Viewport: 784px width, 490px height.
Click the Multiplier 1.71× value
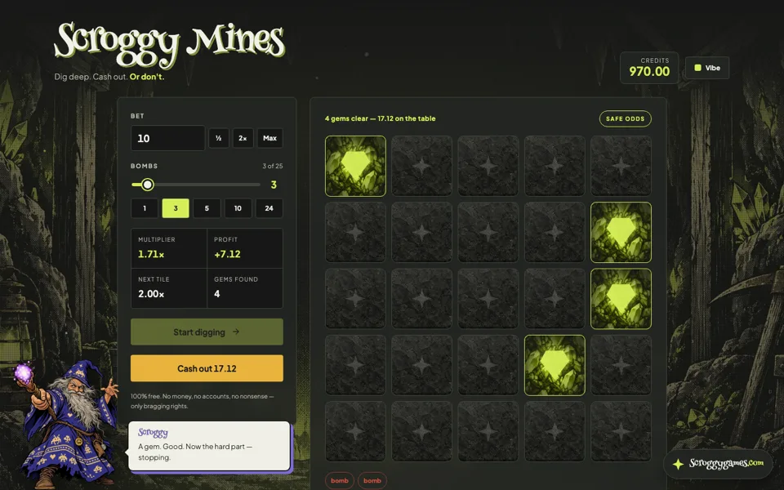151,254
